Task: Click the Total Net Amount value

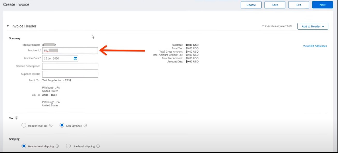Action: [x=192, y=58]
